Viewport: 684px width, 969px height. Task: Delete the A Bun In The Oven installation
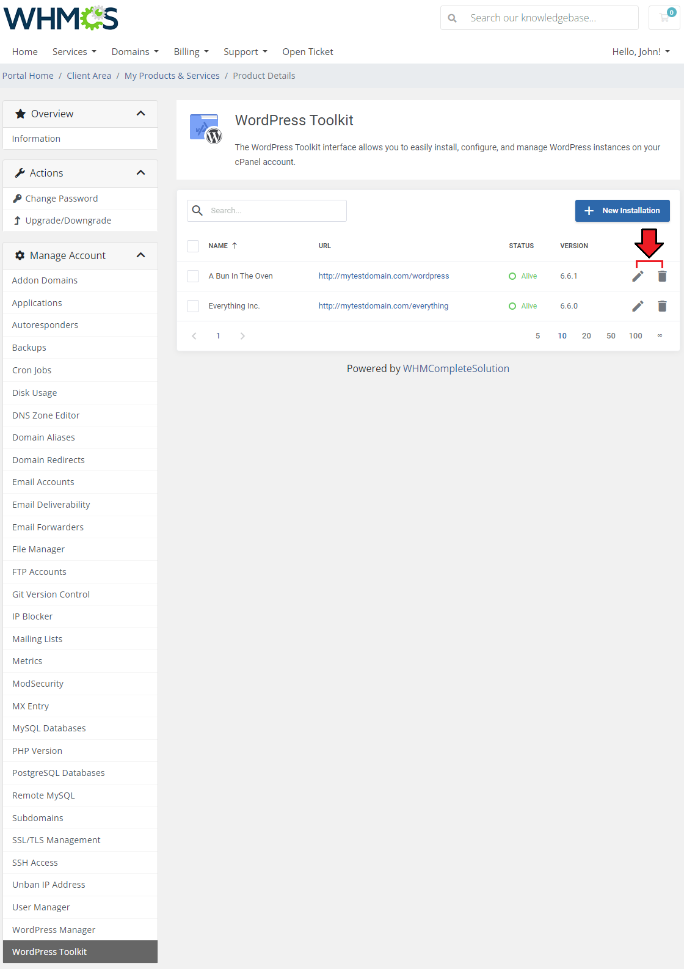click(x=662, y=276)
